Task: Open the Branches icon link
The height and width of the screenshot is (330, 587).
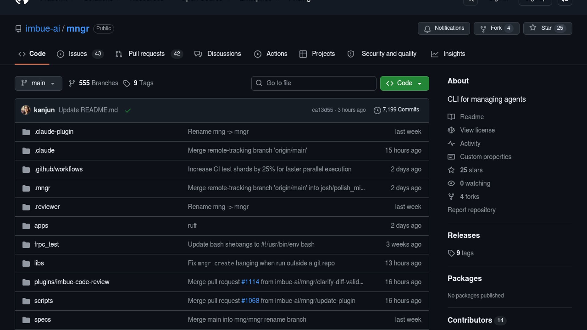Action: tap(72, 83)
